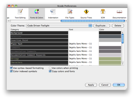Select the Characters category row
The image size is (134, 99).
click(39, 62)
